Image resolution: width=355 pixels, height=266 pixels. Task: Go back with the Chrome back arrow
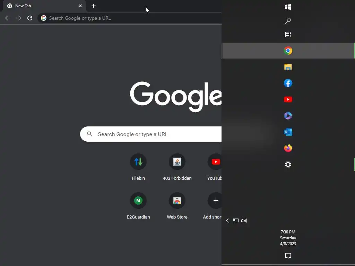coord(8,18)
